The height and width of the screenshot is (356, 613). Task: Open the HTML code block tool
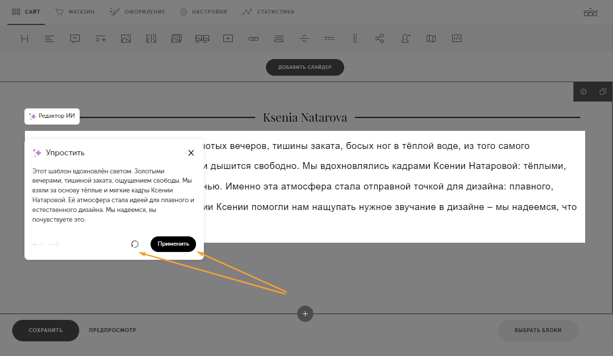pyautogui.click(x=456, y=38)
